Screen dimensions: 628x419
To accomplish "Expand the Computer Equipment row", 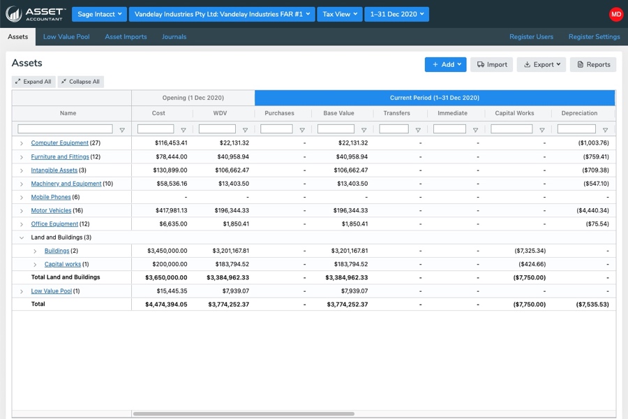I will [22, 143].
